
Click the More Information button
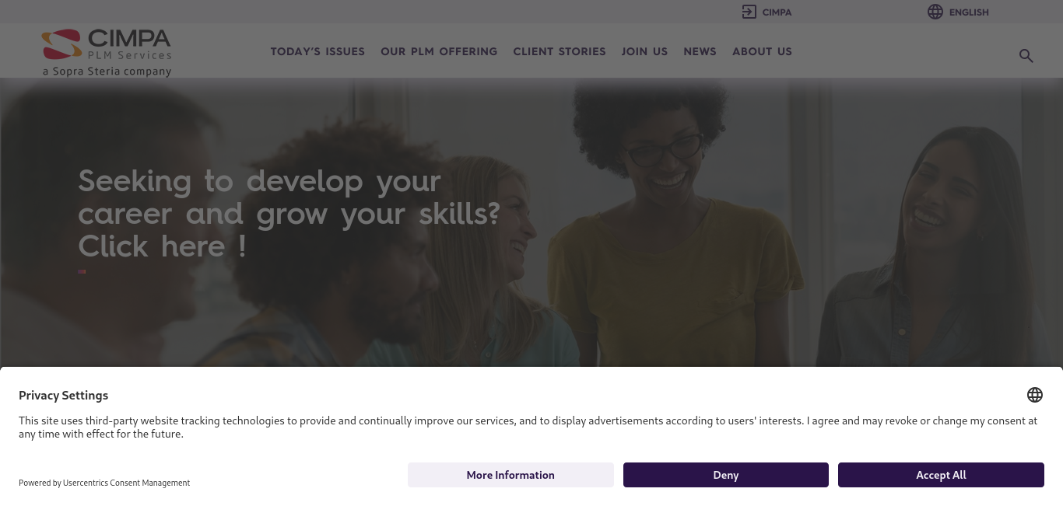coord(510,475)
